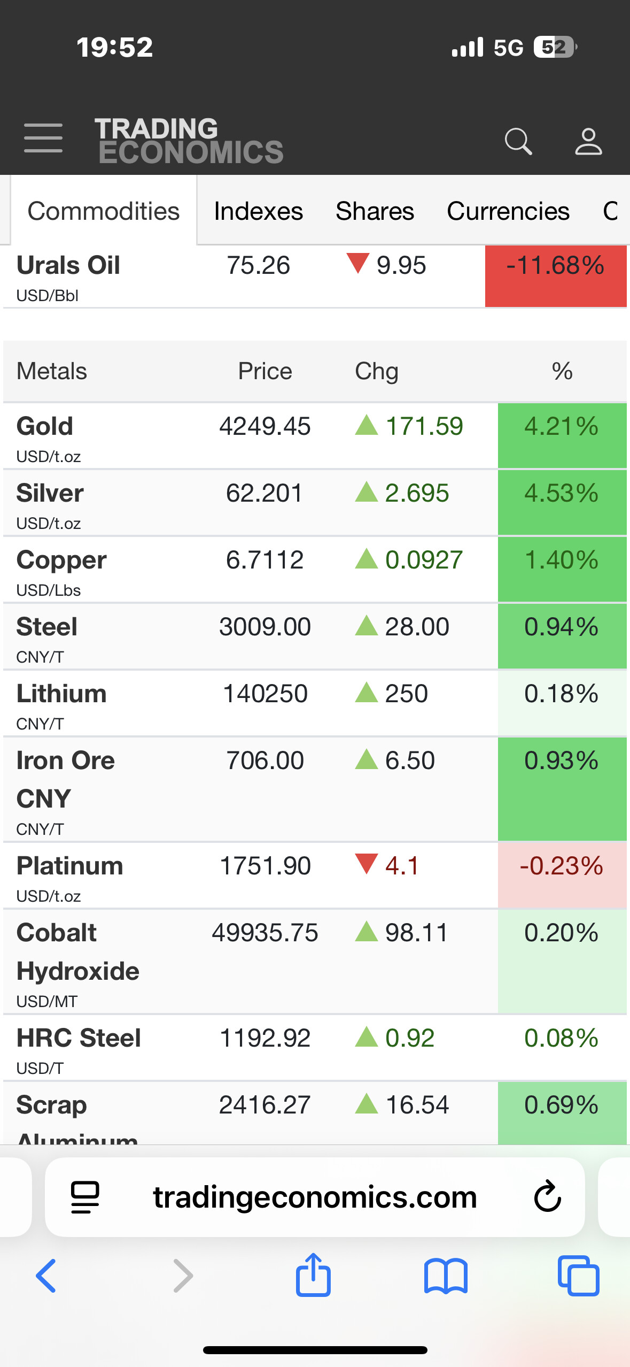Screen dimensions: 630x1367
Task: Open the user account profile icon
Action: 588,141
